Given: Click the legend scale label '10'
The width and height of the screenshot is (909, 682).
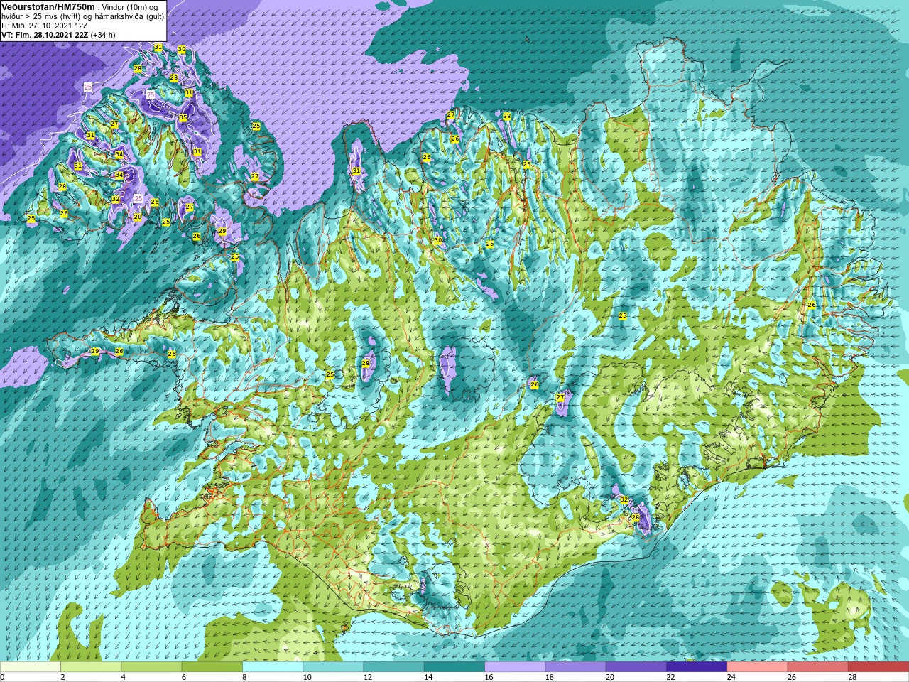Looking at the screenshot, I should click(x=307, y=677).
